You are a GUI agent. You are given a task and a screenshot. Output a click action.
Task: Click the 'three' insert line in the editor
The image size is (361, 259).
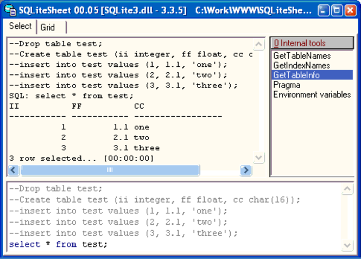[x=123, y=233]
